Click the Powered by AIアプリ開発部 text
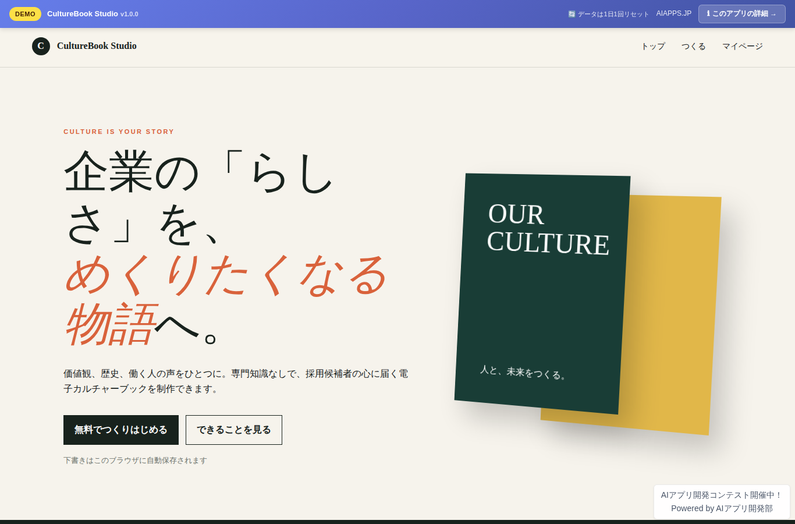 click(x=722, y=508)
